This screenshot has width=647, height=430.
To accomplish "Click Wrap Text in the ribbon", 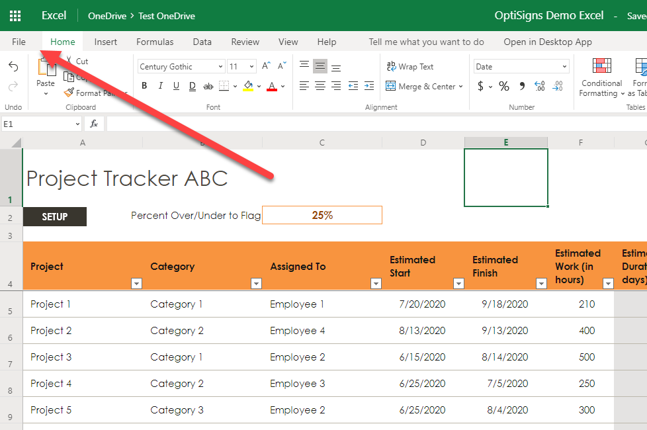I will pos(410,67).
